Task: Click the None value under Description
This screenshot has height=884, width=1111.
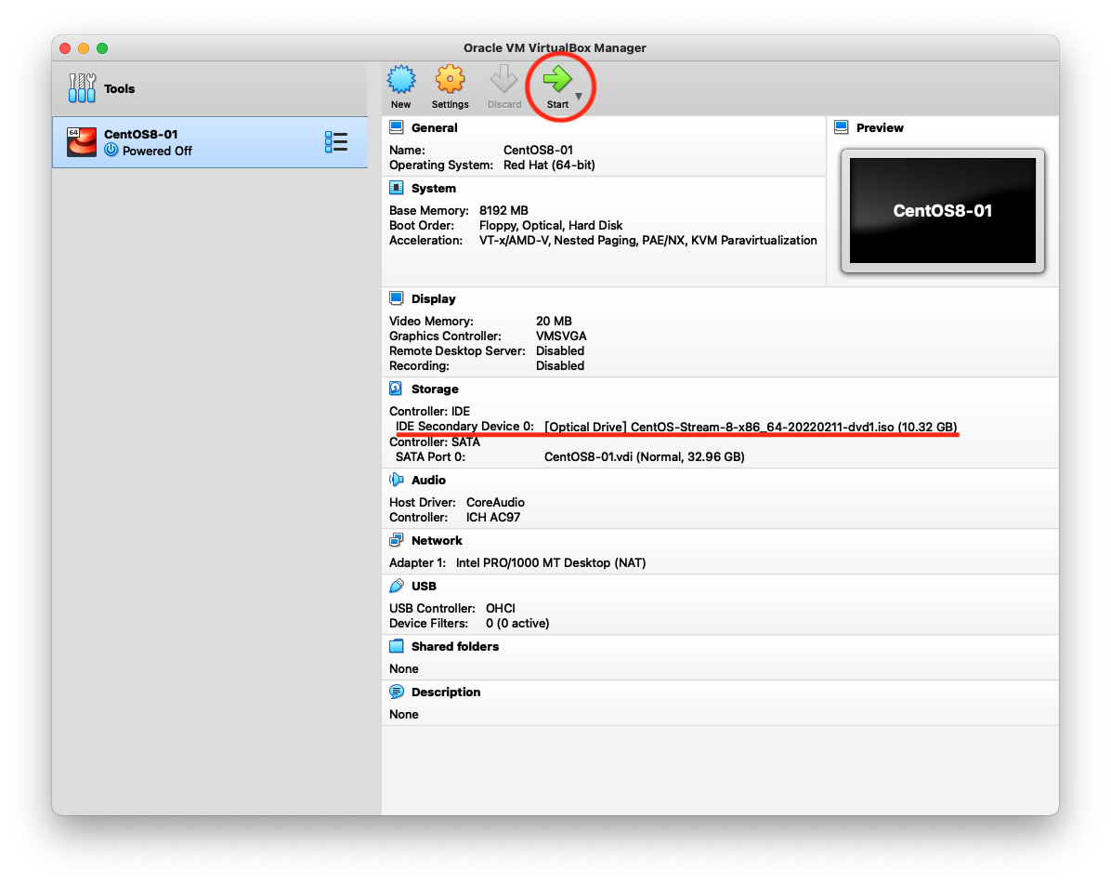Action: click(404, 713)
